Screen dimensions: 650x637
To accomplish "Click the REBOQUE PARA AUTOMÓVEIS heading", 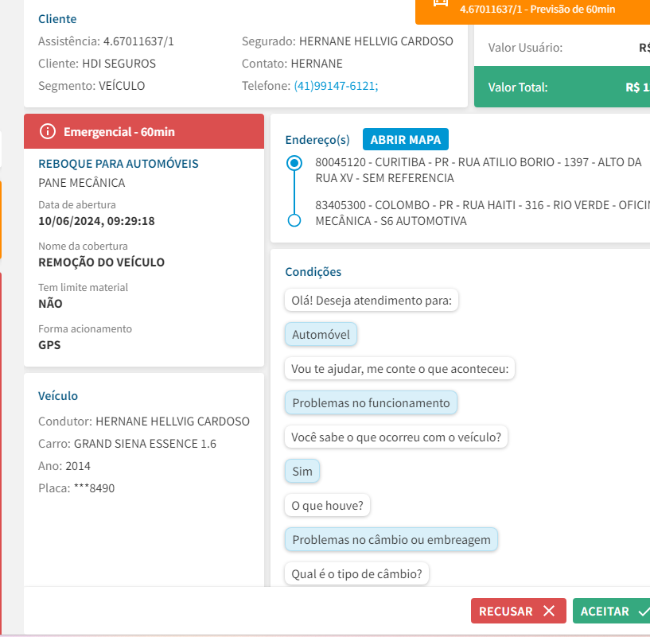I will [119, 164].
